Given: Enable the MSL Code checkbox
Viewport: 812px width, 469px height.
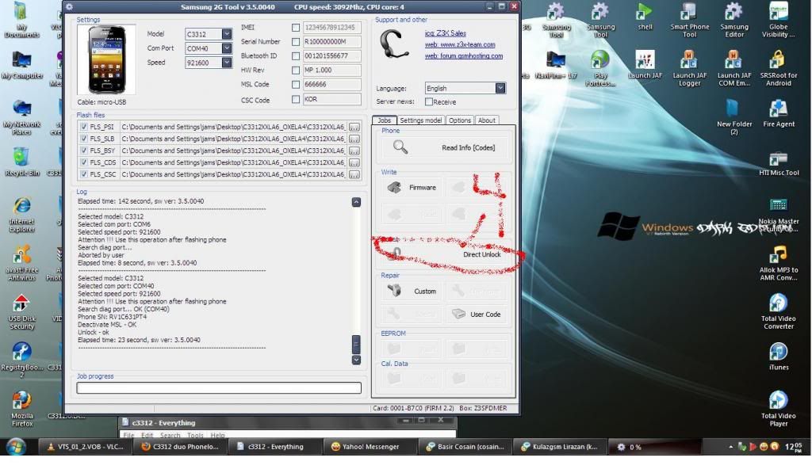Looking at the screenshot, I should (296, 85).
